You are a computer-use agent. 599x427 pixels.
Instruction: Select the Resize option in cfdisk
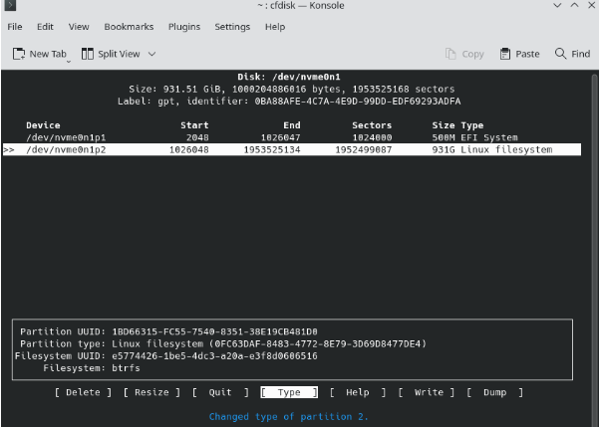tap(151, 392)
